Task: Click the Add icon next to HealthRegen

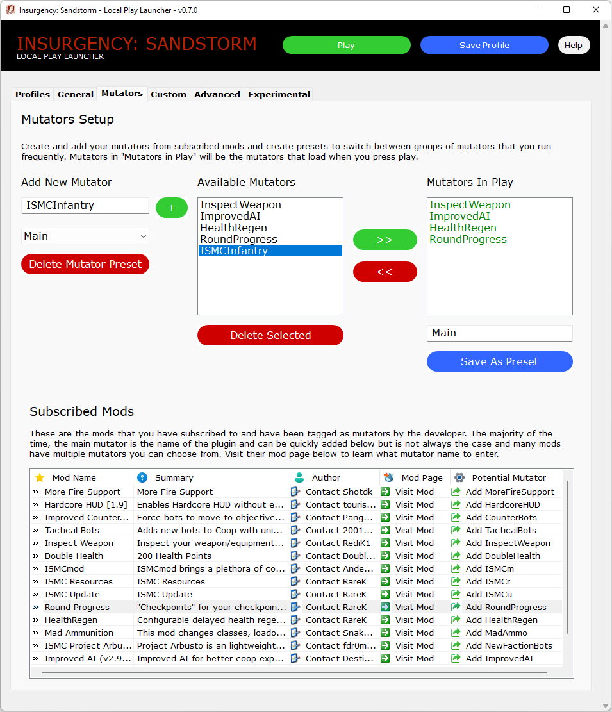Action: pos(456,620)
